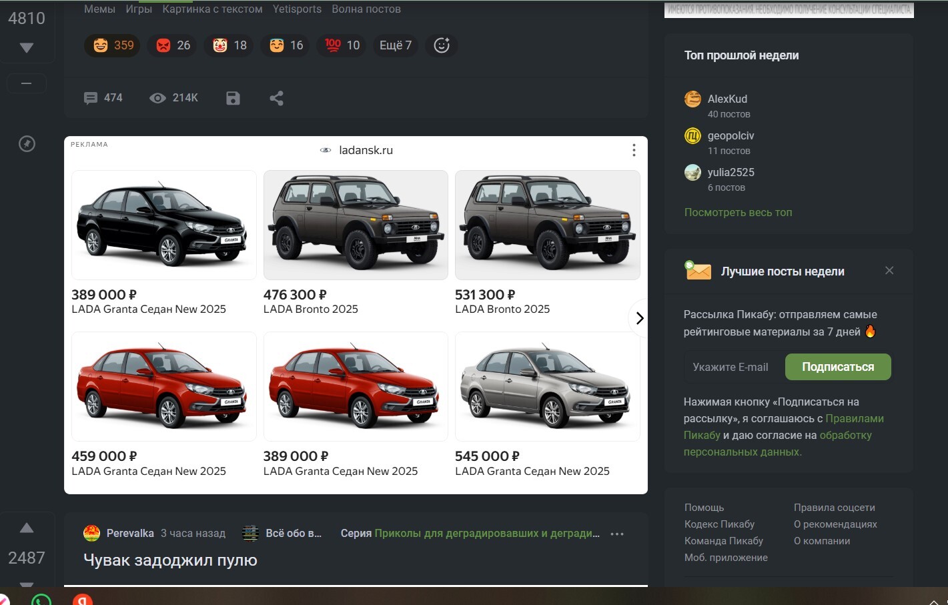The image size is (948, 605).
Task: Click the compass icon in the left sidebar
Action: 27,143
